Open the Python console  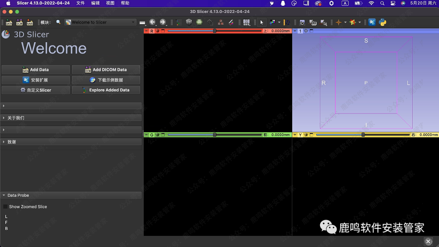[382, 22]
